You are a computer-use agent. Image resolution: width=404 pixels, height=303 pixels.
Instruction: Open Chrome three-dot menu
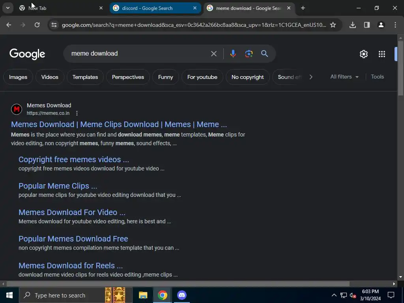[395, 25]
